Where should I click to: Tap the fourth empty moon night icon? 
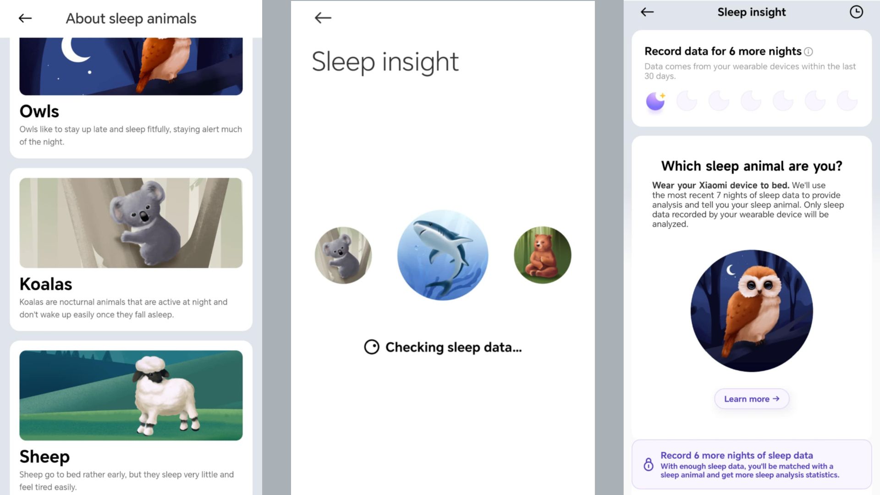[x=783, y=101]
